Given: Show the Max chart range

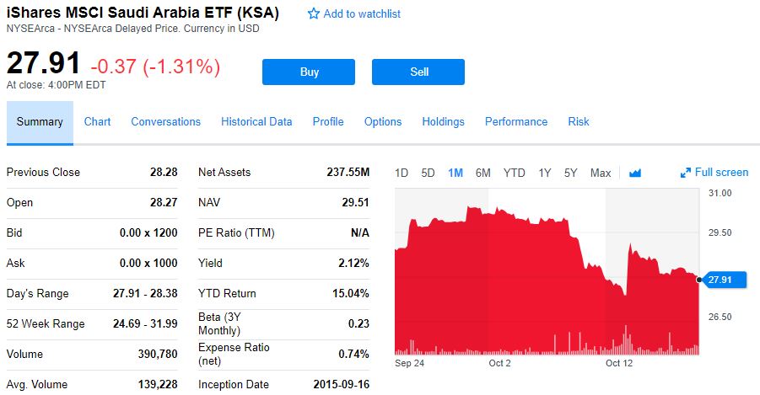Looking at the screenshot, I should 601,173.
